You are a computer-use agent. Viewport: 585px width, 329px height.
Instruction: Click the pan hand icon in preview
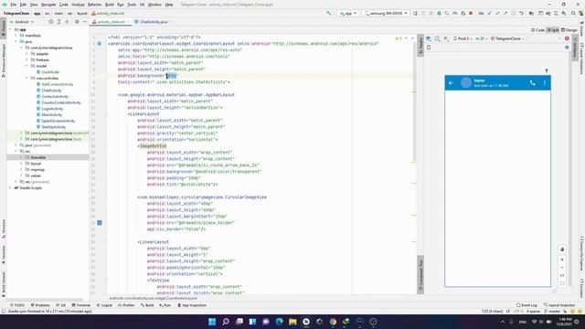562,249
